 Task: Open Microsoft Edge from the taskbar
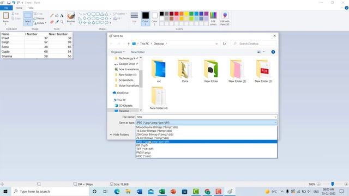click(x=117, y=191)
